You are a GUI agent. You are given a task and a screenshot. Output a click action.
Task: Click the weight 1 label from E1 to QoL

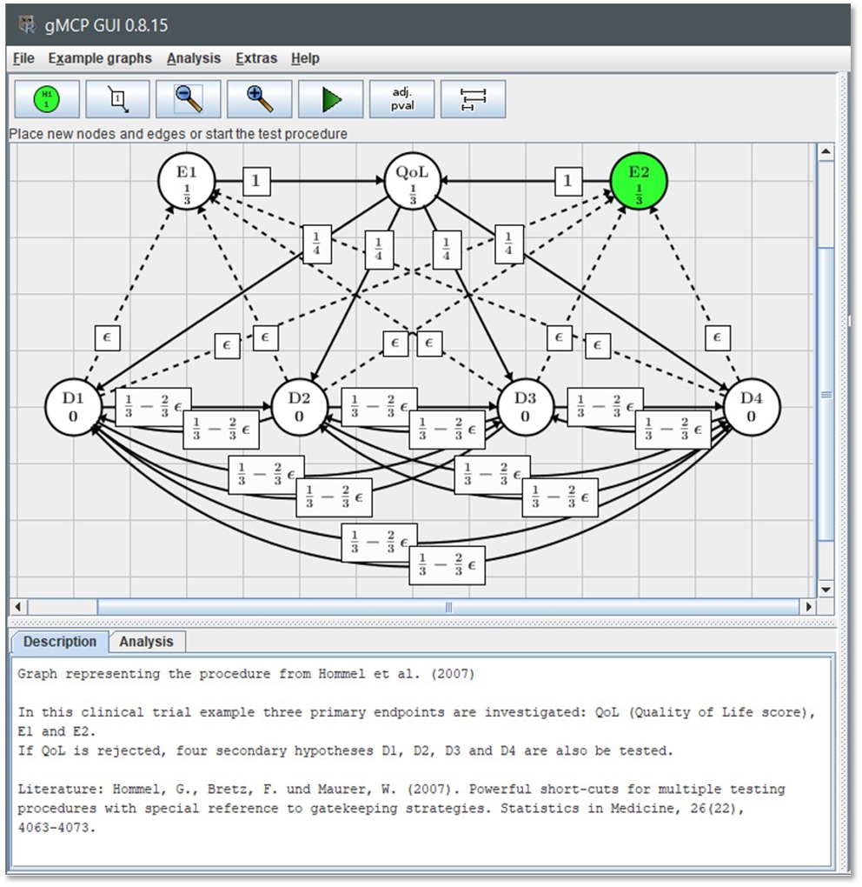point(256,182)
